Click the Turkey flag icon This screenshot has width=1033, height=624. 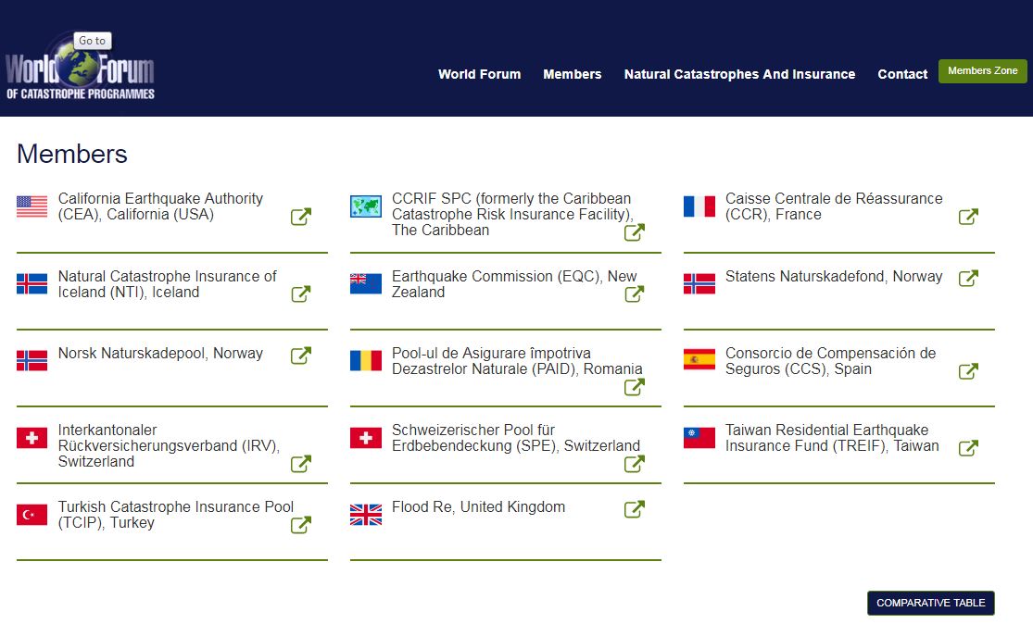click(x=31, y=515)
